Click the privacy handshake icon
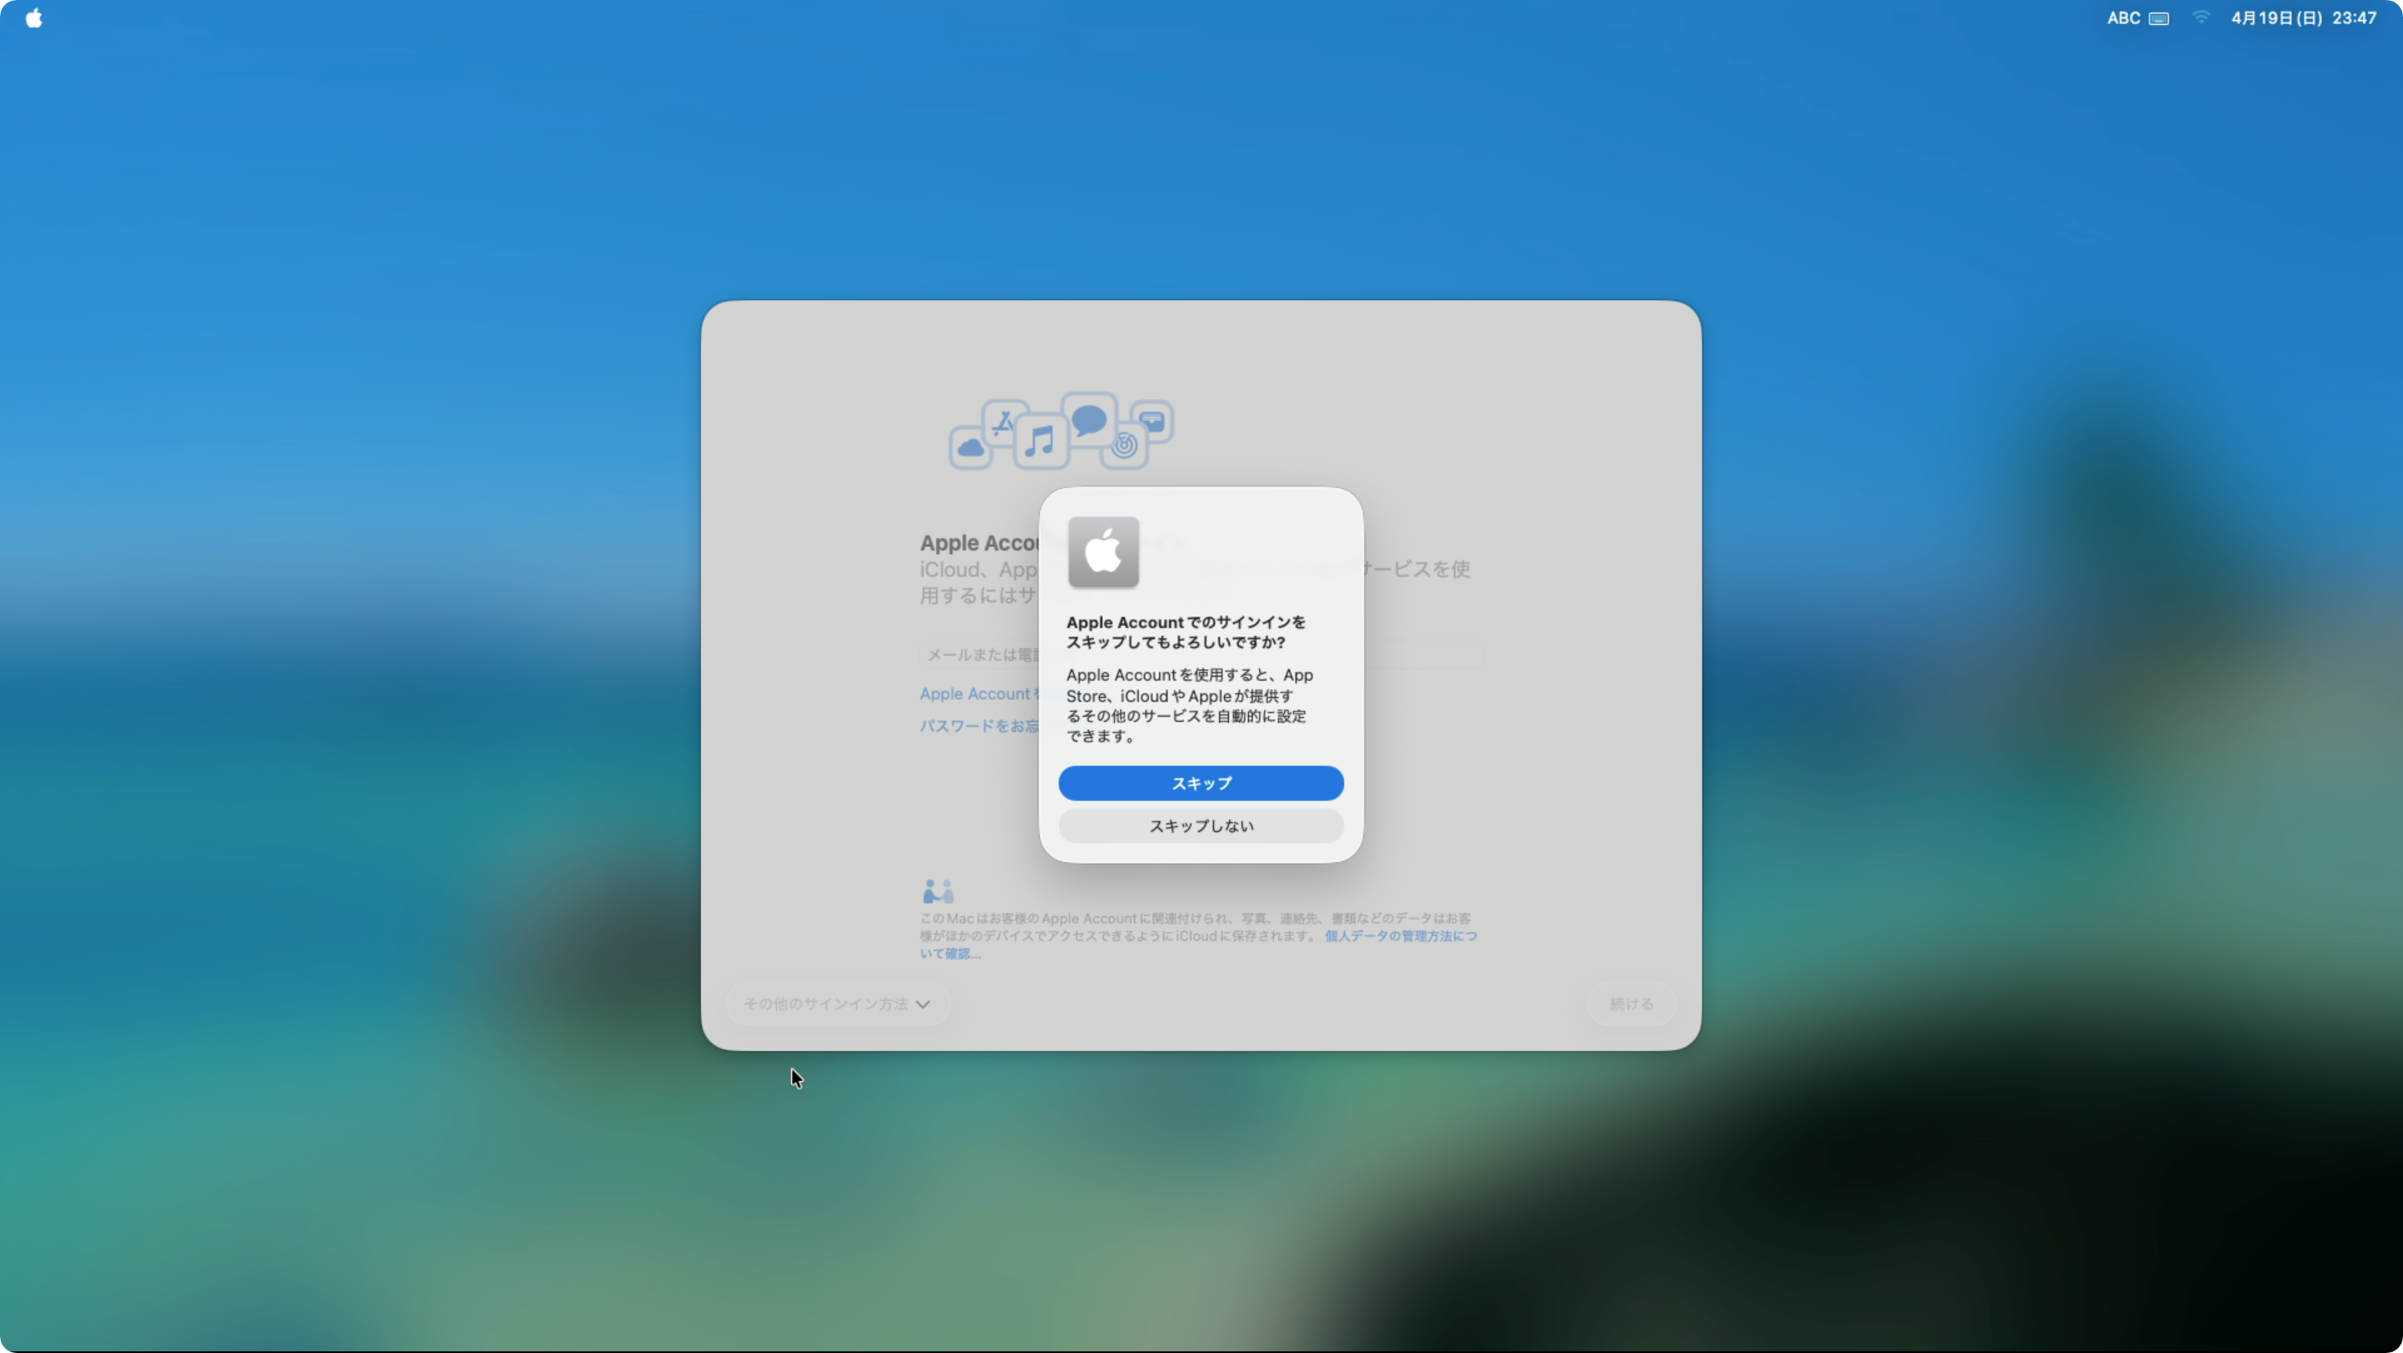Image resolution: width=2403 pixels, height=1353 pixels. click(938, 892)
